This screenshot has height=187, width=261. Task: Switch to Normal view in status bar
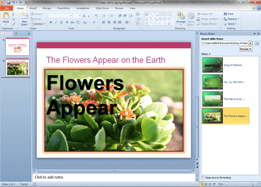pos(201,184)
